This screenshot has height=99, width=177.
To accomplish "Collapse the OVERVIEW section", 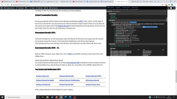I will [165, 14].
